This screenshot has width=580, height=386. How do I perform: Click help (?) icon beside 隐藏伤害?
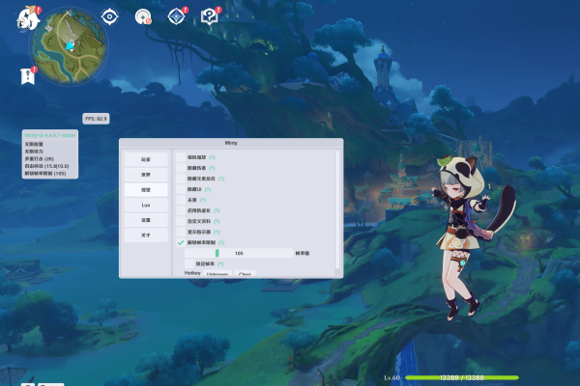(x=212, y=168)
